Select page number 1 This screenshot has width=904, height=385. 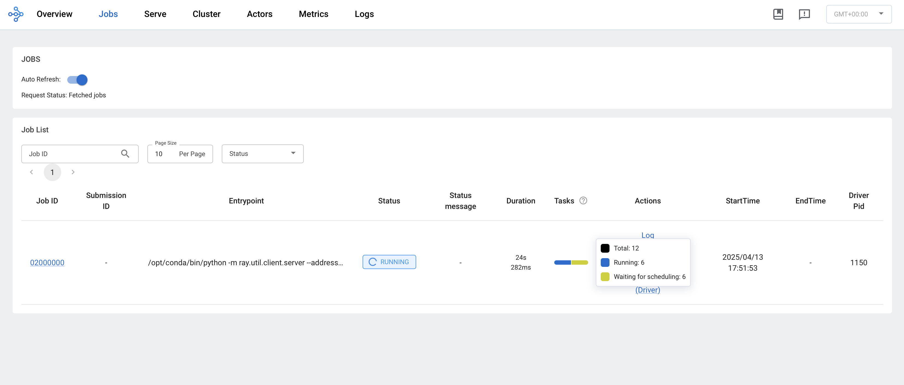(52, 172)
